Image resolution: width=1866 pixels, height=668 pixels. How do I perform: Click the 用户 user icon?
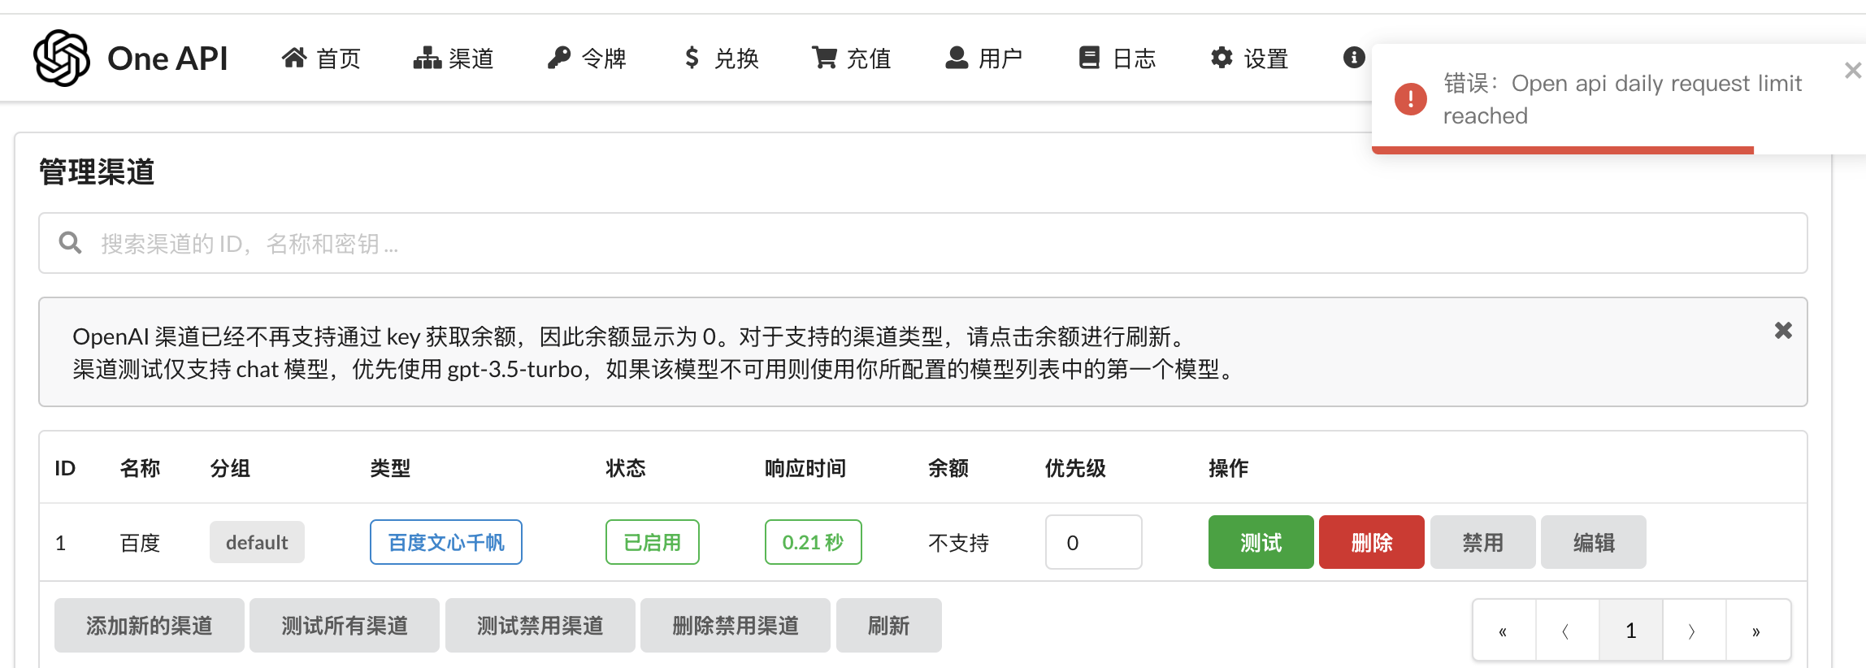click(x=957, y=58)
